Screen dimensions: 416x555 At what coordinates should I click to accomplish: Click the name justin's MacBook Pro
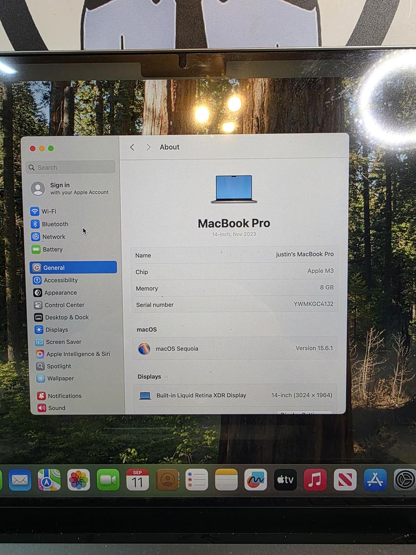(305, 254)
